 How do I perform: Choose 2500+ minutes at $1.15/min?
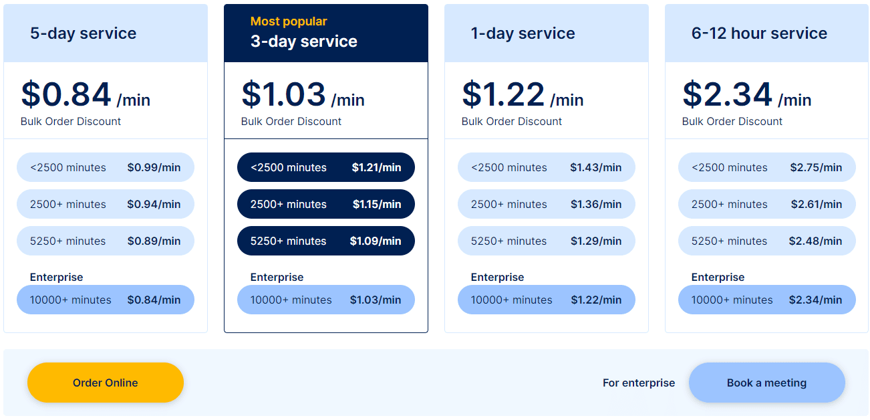[326, 204]
